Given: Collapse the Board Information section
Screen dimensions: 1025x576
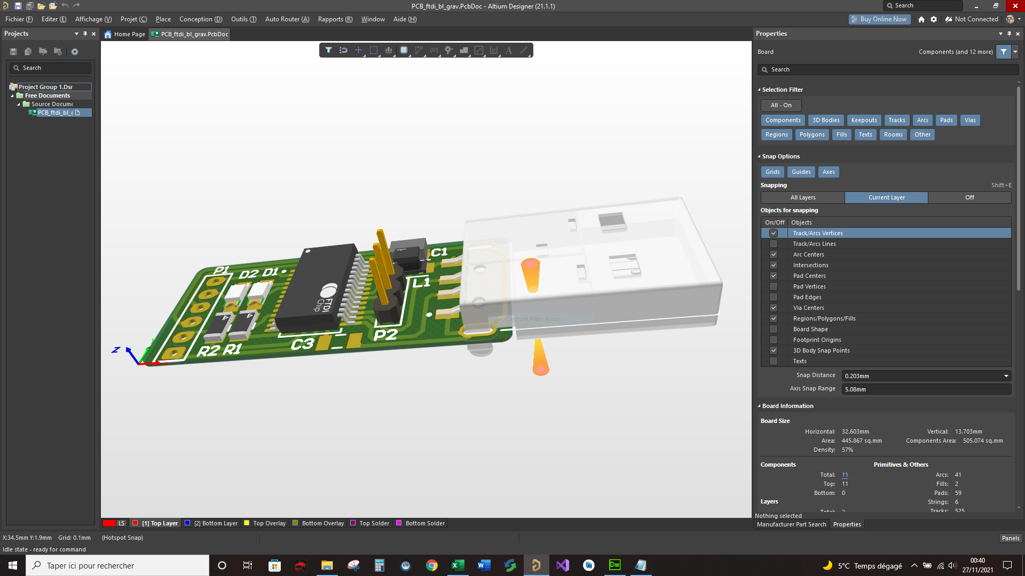Looking at the screenshot, I should [759, 406].
